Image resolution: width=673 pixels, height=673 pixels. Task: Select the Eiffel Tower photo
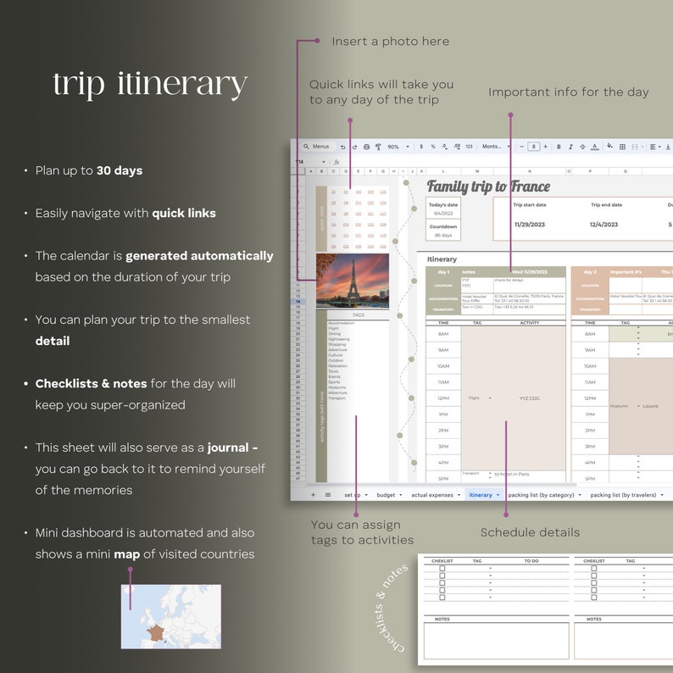(x=353, y=281)
